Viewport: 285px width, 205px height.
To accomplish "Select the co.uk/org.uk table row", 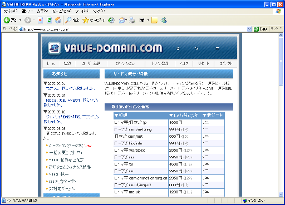I will pyautogui.click(x=169, y=185).
